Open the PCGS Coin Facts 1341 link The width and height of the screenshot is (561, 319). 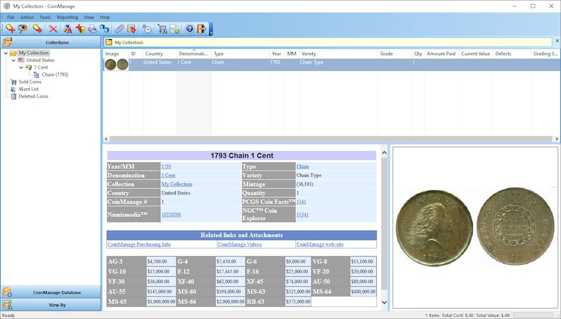pos(301,202)
